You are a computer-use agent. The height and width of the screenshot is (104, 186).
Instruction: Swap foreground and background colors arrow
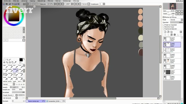point(24,59)
